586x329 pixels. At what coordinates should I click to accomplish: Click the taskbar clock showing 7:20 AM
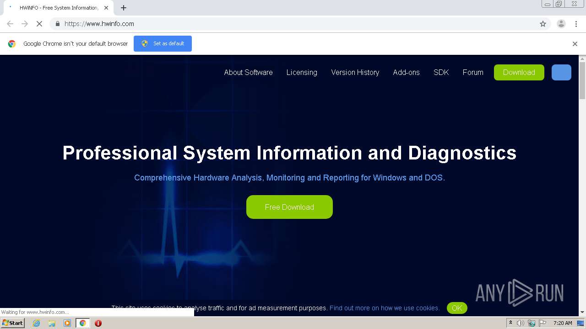pos(563,323)
